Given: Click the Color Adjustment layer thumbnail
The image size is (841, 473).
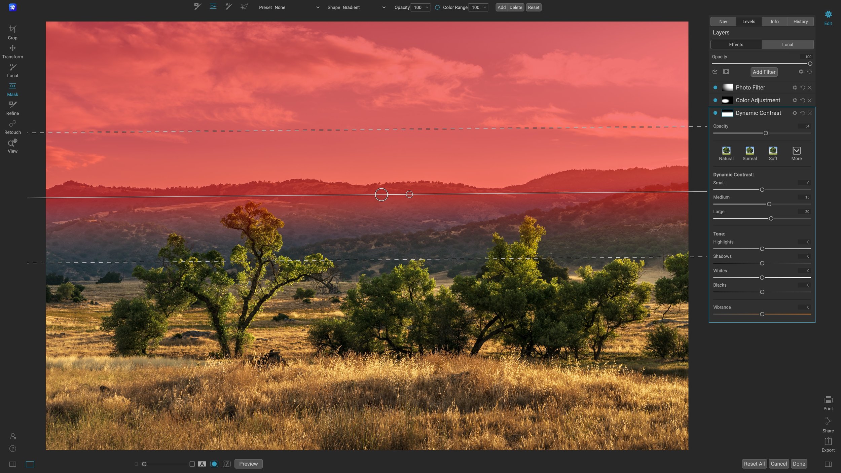Looking at the screenshot, I should click(727, 100).
